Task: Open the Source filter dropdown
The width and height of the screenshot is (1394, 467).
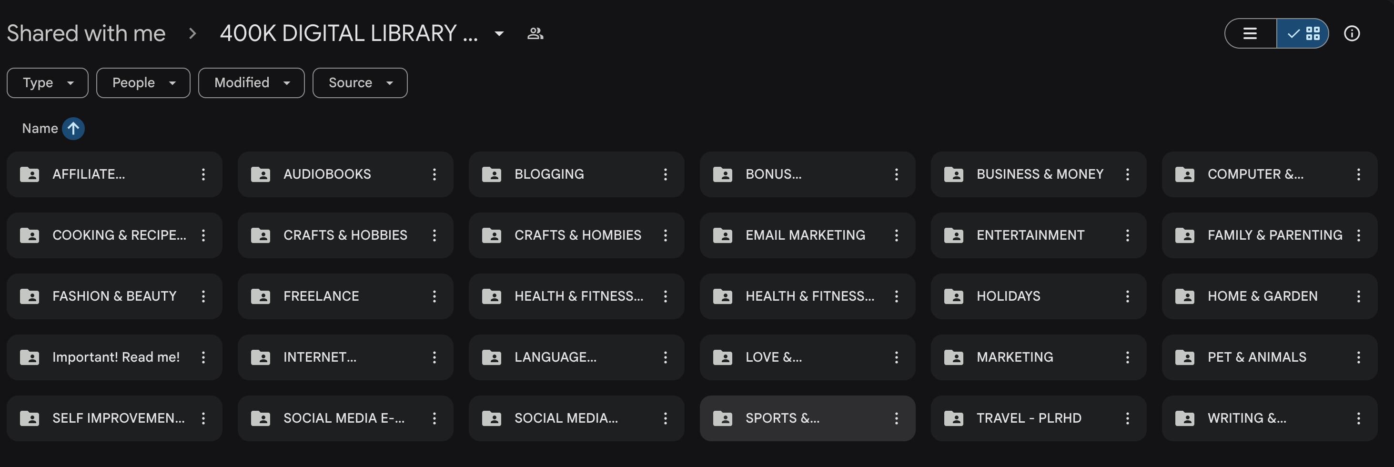Action: coord(360,83)
